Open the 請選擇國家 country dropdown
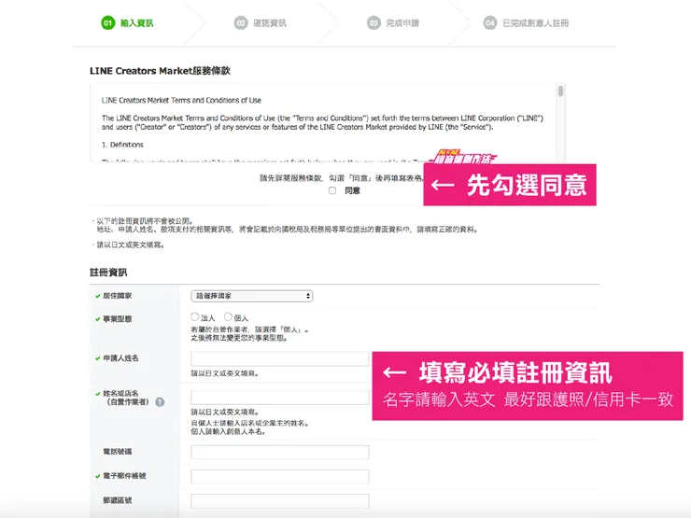This screenshot has width=691, height=518. tap(251, 296)
